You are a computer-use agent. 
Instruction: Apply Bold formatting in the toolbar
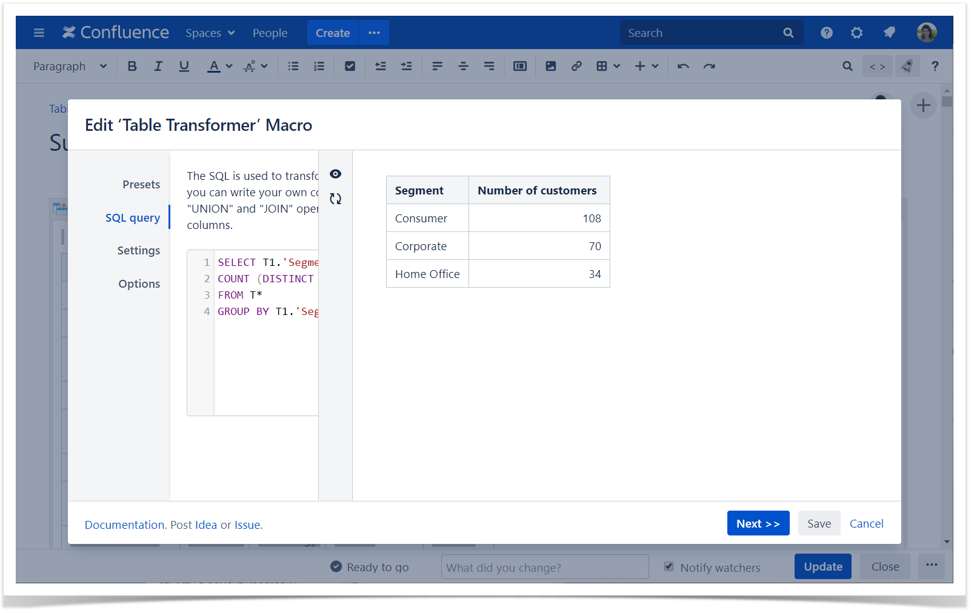pos(132,67)
